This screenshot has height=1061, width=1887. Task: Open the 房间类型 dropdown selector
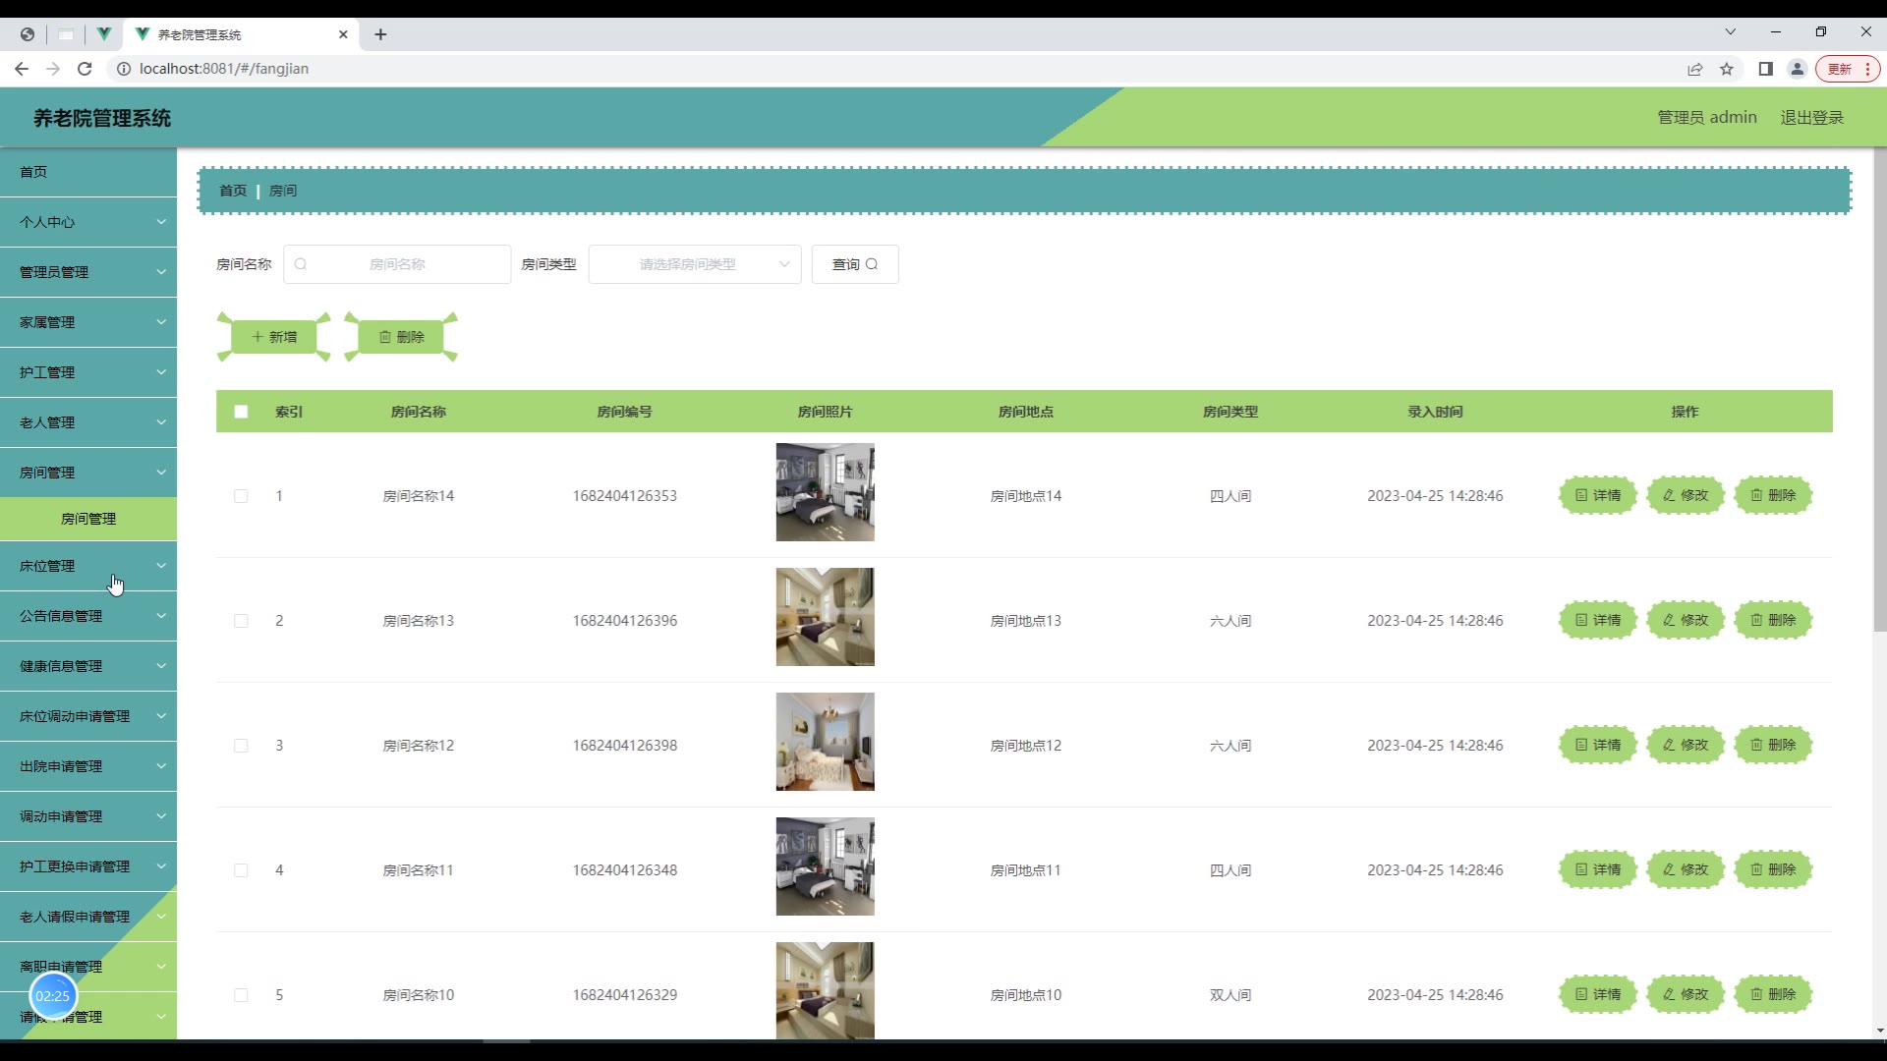[x=694, y=264]
